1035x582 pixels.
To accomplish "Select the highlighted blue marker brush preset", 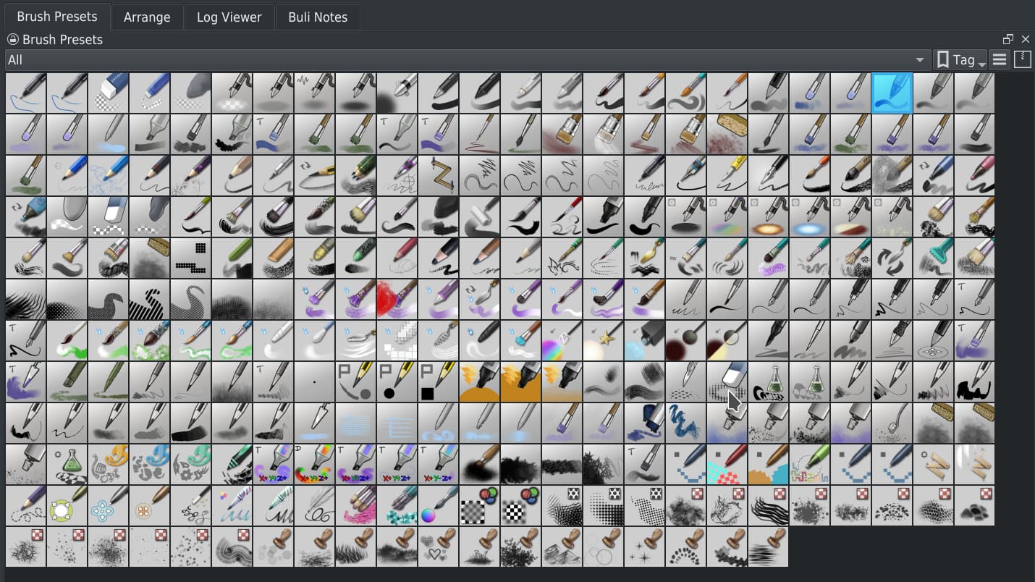I will [x=892, y=93].
